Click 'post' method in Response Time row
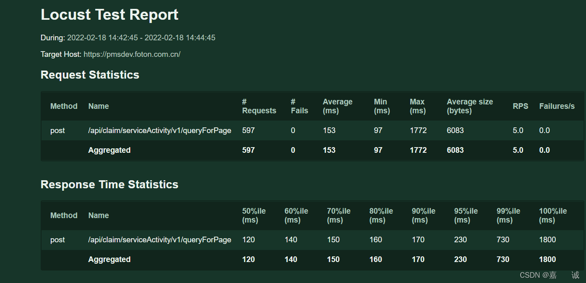Screen dimensions: 586x283 [58, 240]
